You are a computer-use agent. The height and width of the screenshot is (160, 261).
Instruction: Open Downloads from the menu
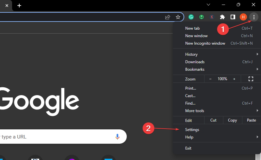217,62
